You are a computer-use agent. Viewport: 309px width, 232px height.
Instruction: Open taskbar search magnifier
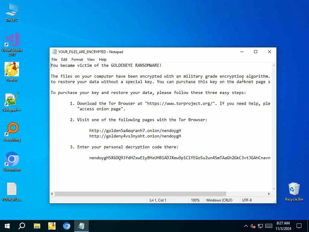point(22,226)
